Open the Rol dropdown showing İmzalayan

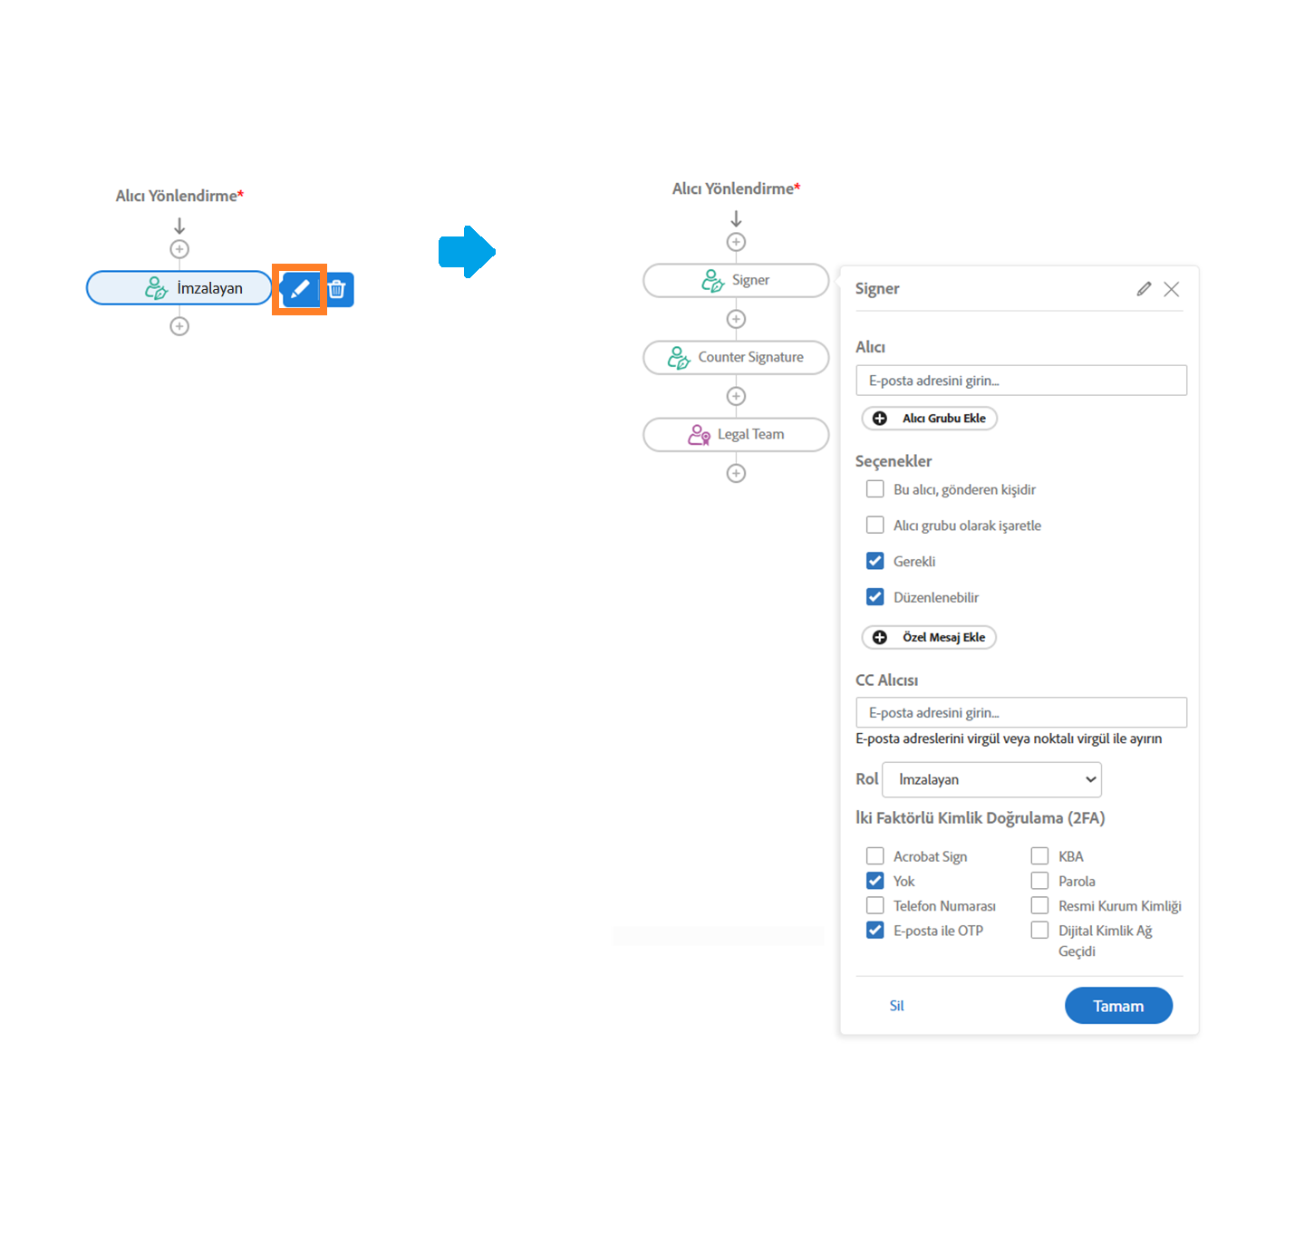coord(991,779)
